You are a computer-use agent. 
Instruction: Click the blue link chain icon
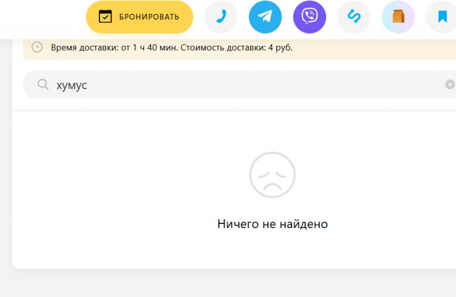pyautogui.click(x=354, y=17)
